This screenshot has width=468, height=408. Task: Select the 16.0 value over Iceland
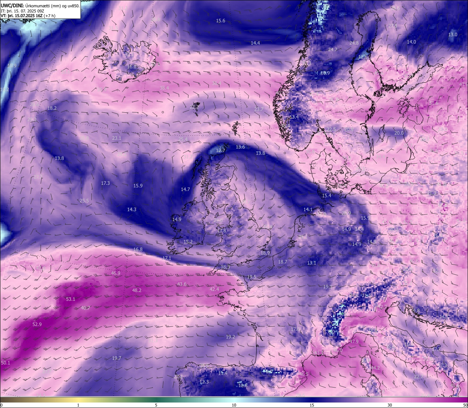(x=132, y=67)
